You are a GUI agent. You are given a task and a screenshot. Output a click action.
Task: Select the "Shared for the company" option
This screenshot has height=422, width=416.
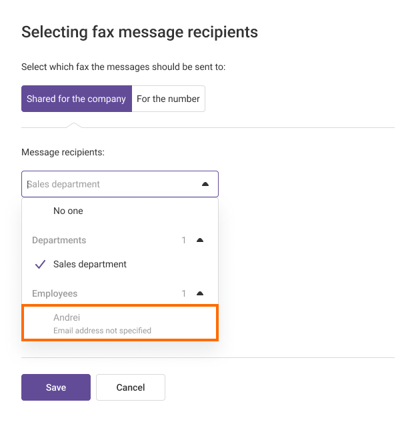tap(76, 99)
